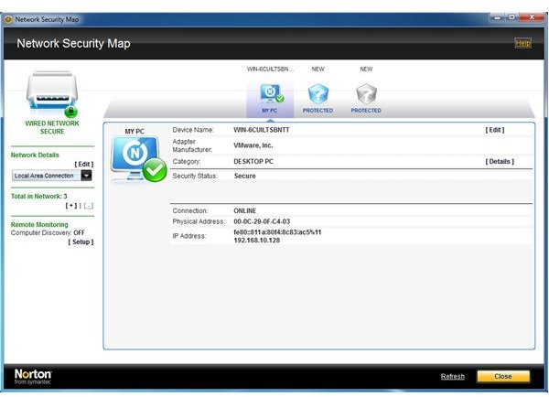The width and height of the screenshot is (549, 397).
Task: Click the minus remove device button
Action: 88,206
